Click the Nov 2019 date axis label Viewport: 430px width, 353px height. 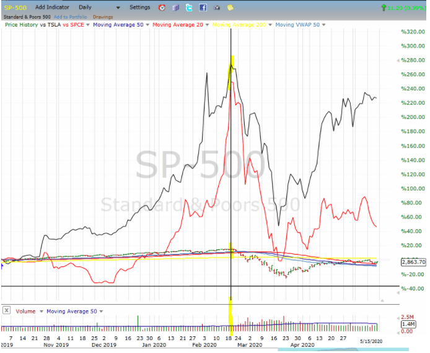click(56, 345)
